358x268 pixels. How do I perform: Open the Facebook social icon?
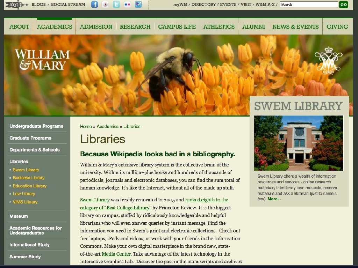(x=94, y=4)
